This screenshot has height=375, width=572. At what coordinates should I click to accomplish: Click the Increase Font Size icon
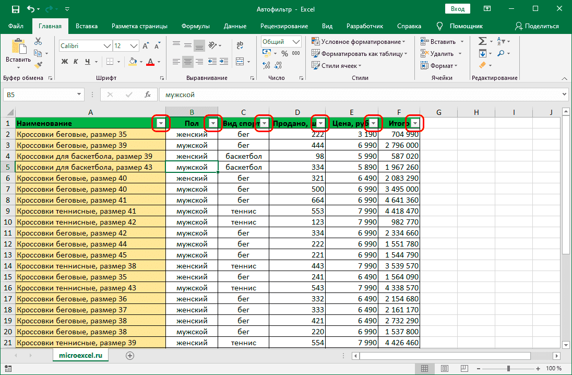pos(146,45)
